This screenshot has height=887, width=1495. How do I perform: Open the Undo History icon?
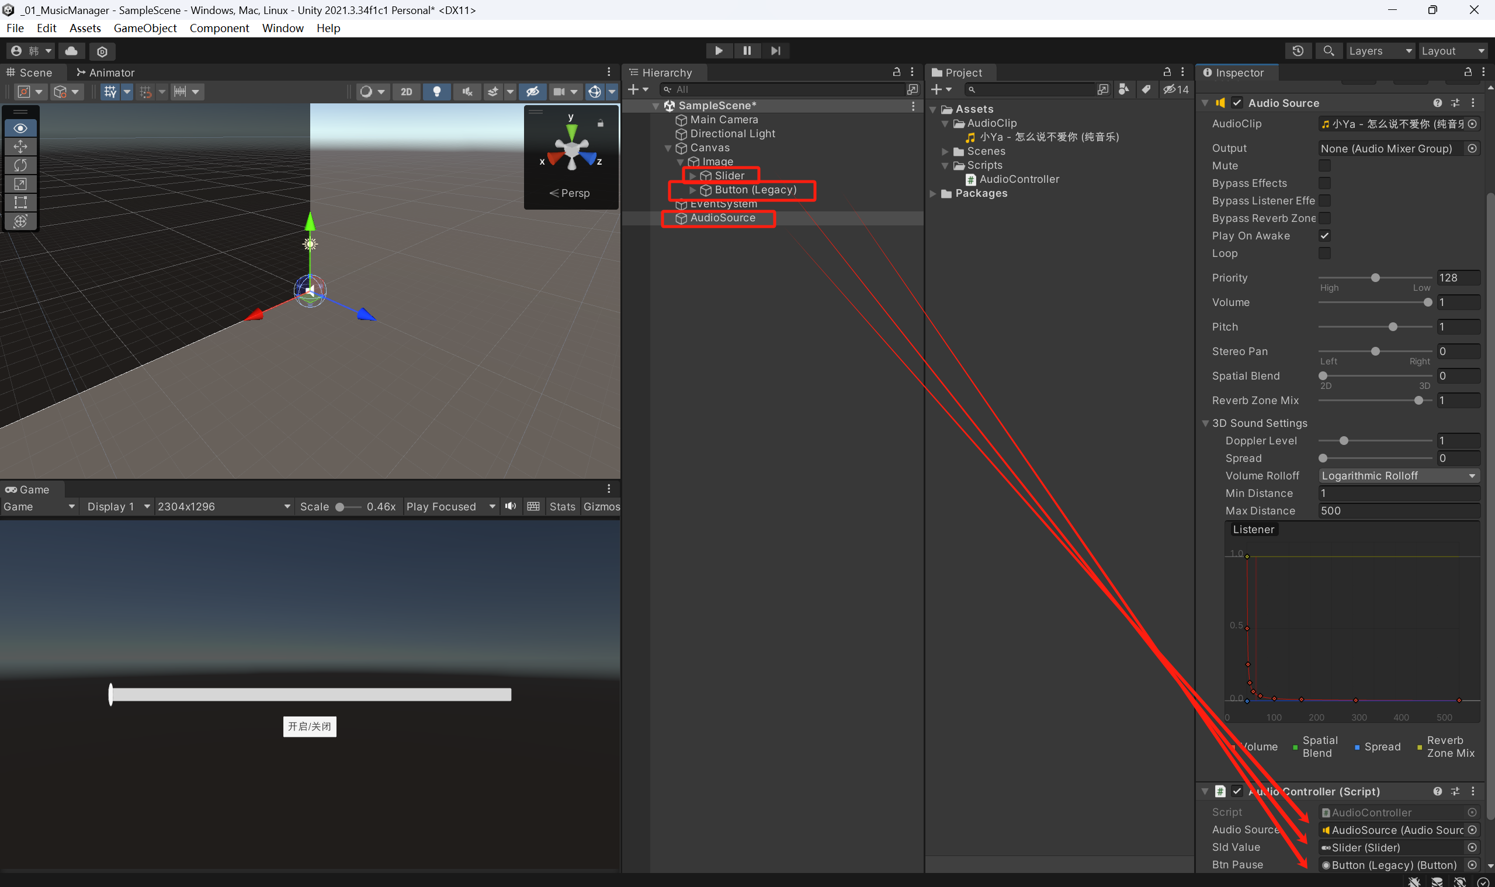1298,51
